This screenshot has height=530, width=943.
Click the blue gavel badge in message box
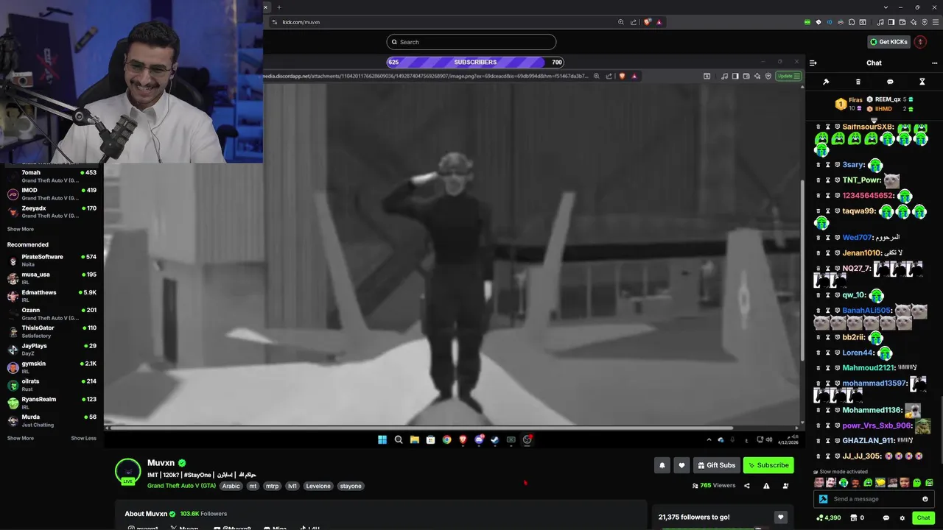pyautogui.click(x=823, y=499)
